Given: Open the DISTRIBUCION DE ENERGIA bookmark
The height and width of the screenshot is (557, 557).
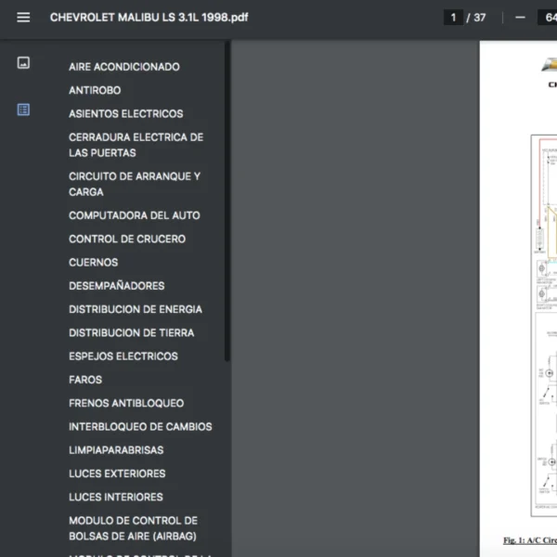Looking at the screenshot, I should [136, 309].
